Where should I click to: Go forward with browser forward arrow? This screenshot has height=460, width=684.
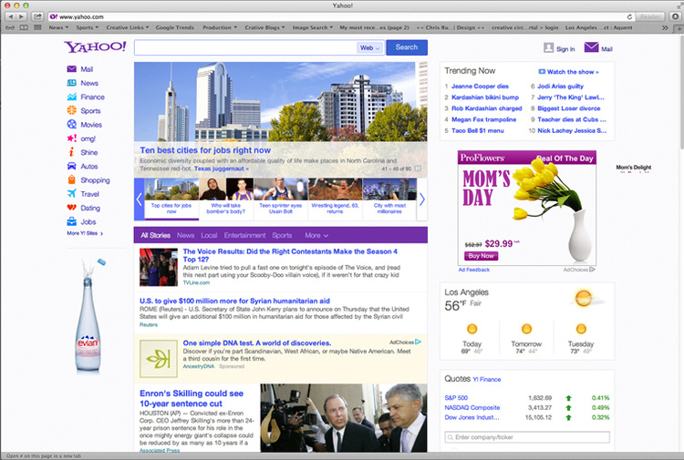(22, 16)
